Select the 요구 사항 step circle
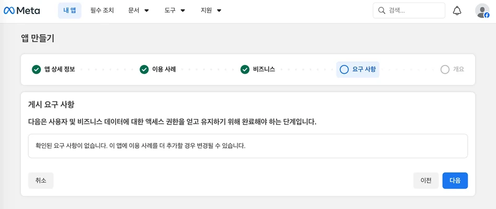This screenshot has height=209, width=496. 344,69
